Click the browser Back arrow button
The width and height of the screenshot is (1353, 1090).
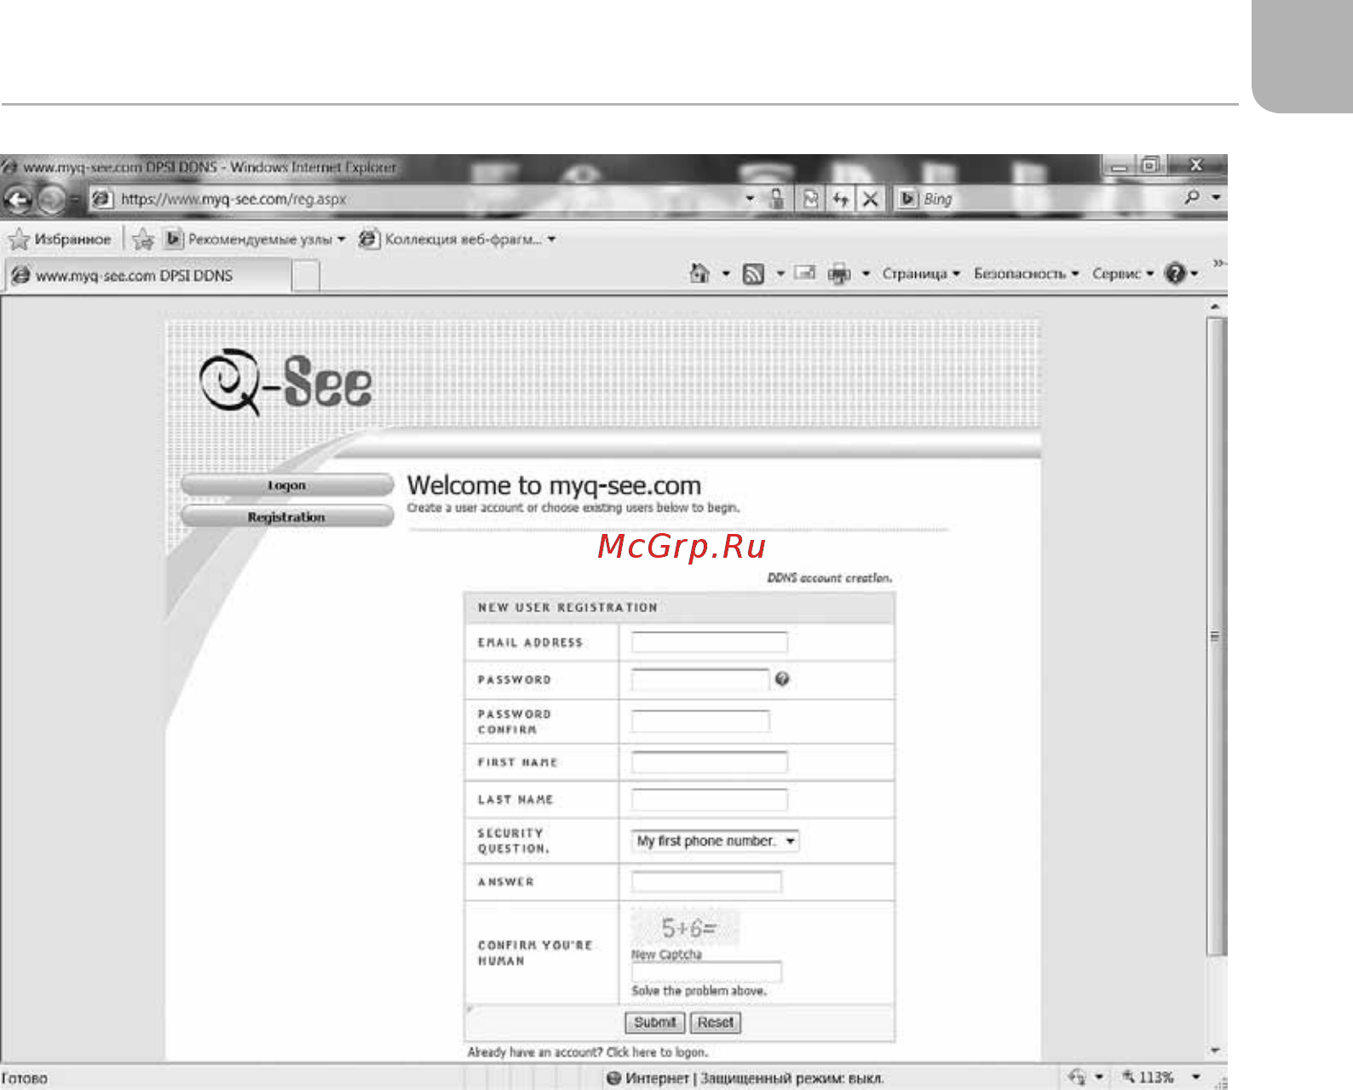click(17, 199)
